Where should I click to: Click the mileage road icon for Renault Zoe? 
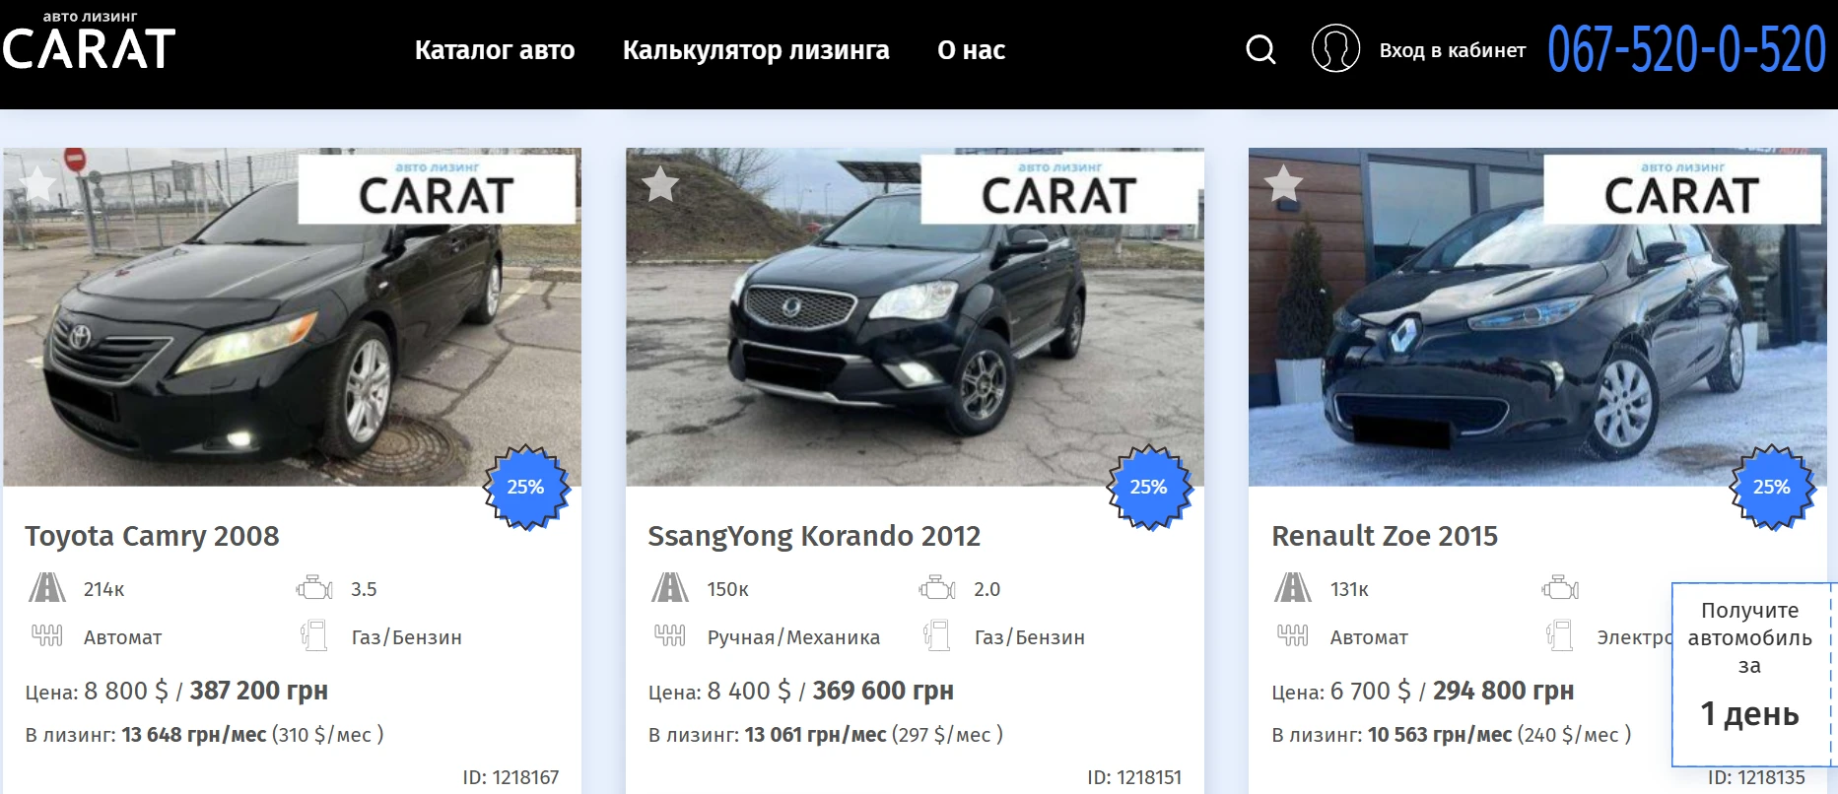click(1292, 588)
